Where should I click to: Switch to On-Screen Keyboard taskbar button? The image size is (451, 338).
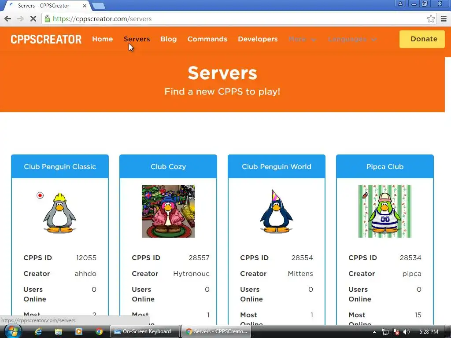coord(145,332)
